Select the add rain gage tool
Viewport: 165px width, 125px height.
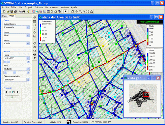[x=35, y=18]
